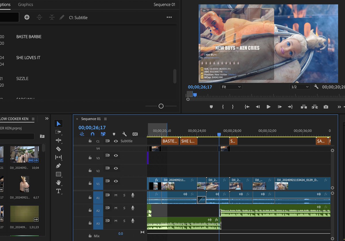Click the Extract button
Viewport: 345px width, 241px height.
pos(315,107)
